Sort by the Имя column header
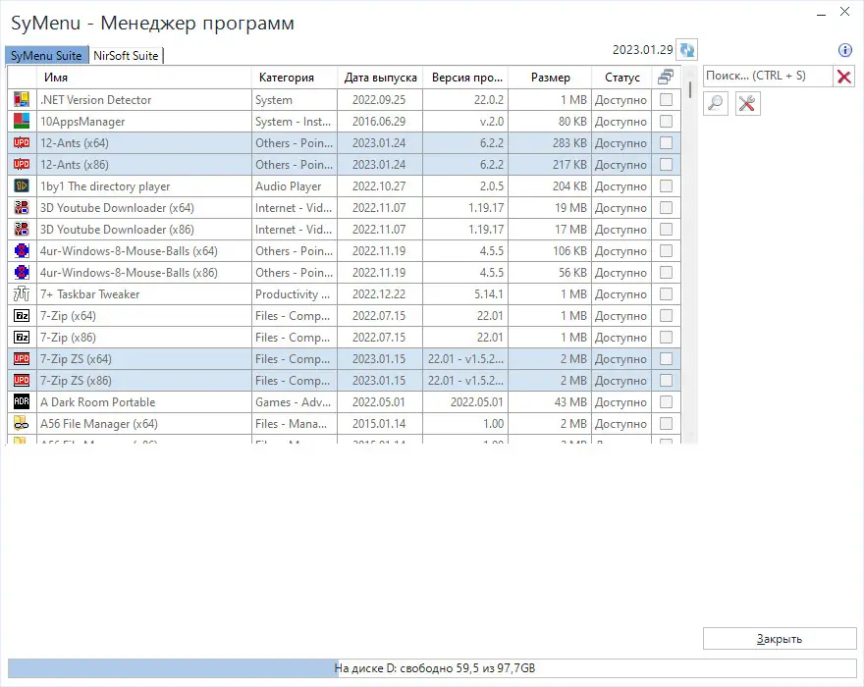Viewport: 864px width, 687px height. (143, 78)
